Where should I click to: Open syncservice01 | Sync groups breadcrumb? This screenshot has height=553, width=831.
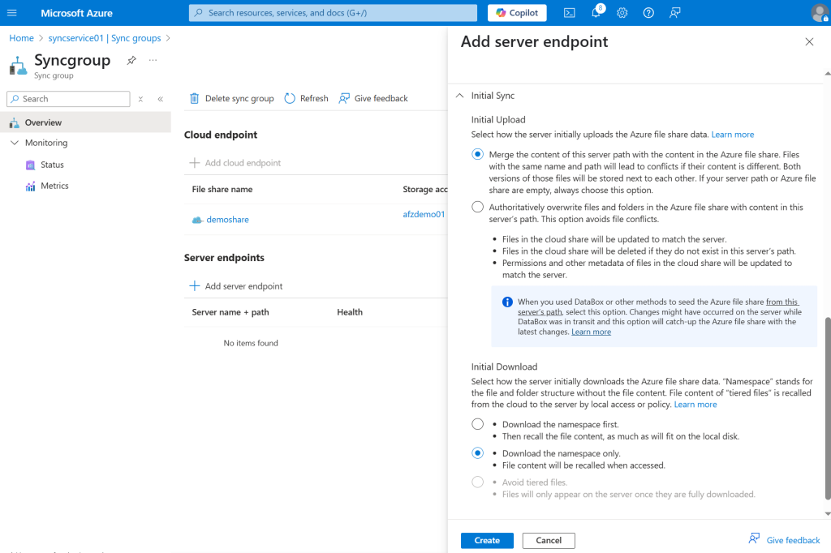click(105, 38)
